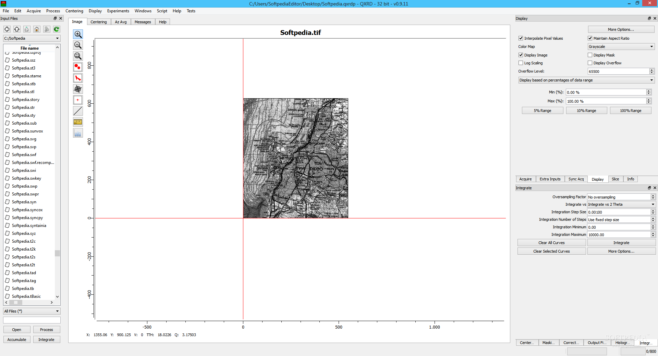Viewport: 658px width, 356px height.
Task: Go to home directory
Action: [37, 29]
